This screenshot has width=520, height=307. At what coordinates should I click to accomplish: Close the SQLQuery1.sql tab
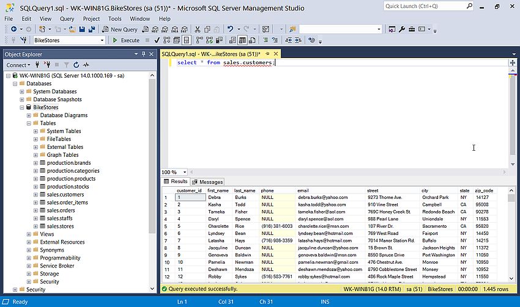275,53
